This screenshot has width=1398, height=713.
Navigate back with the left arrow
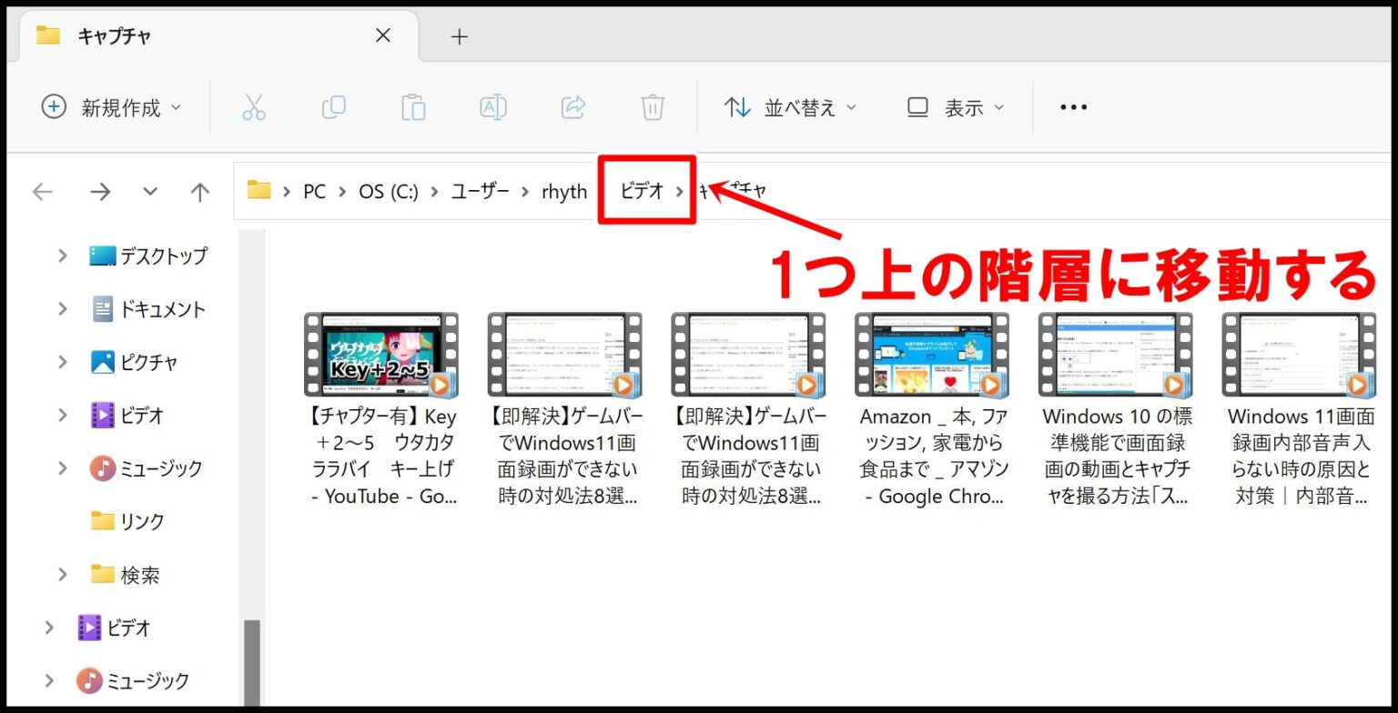pyautogui.click(x=42, y=191)
